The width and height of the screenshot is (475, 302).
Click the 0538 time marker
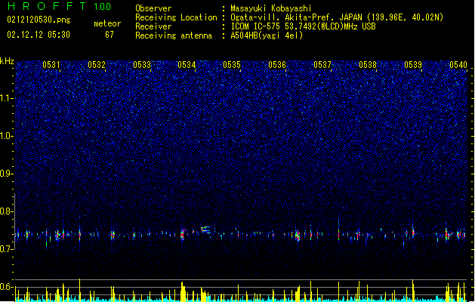tap(368, 65)
